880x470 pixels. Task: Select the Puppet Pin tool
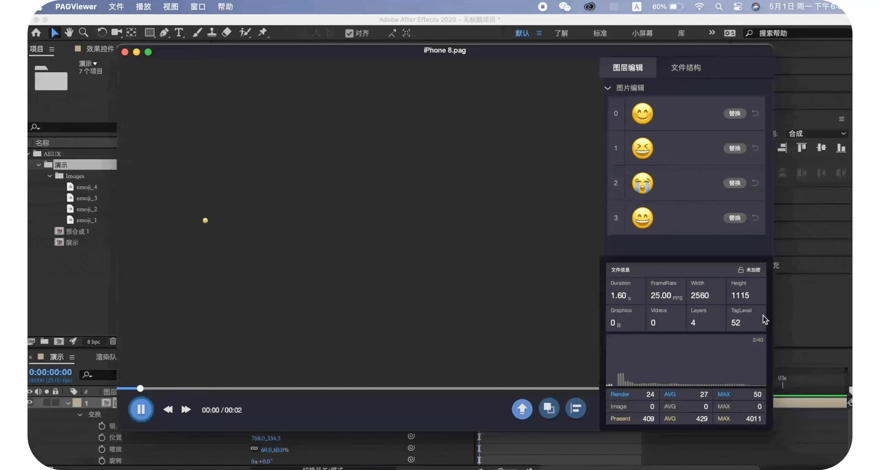pos(263,33)
